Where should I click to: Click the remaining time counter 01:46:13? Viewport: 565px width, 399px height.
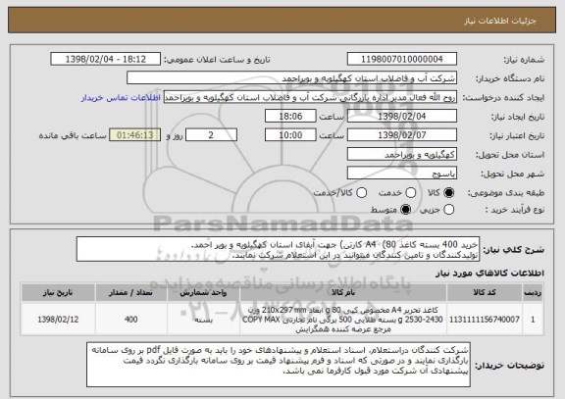click(x=135, y=135)
